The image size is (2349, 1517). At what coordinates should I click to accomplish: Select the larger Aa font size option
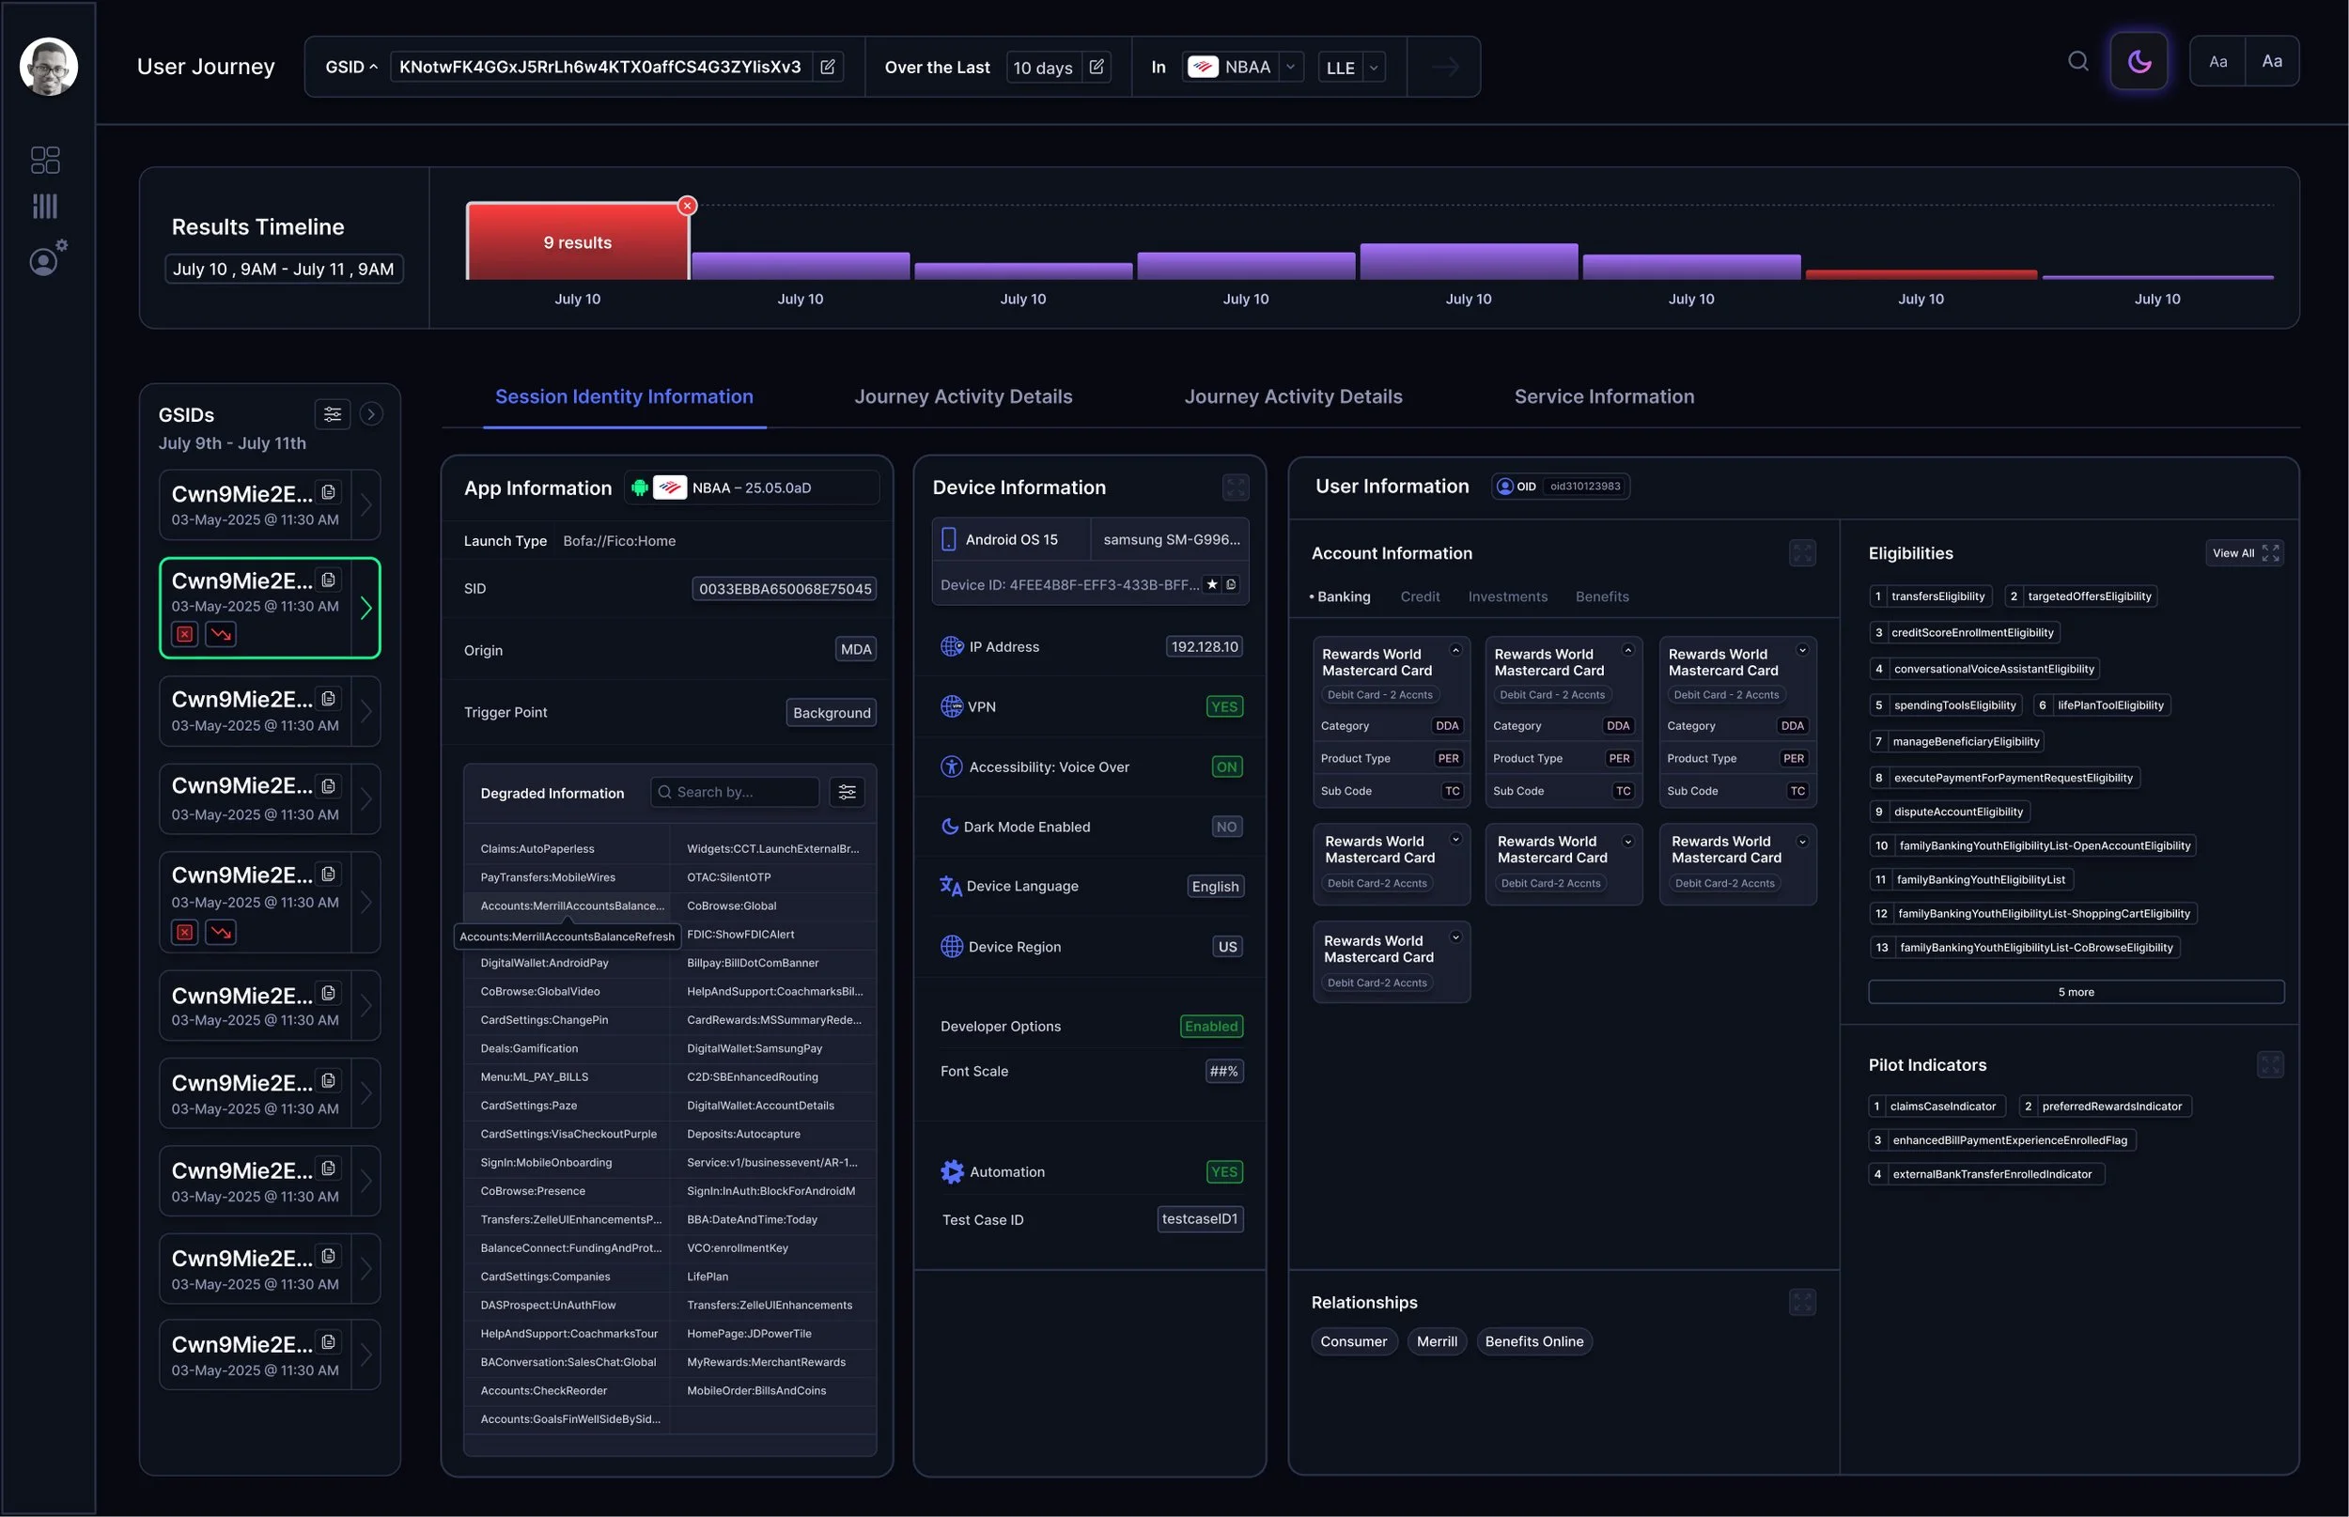pos(2271,61)
